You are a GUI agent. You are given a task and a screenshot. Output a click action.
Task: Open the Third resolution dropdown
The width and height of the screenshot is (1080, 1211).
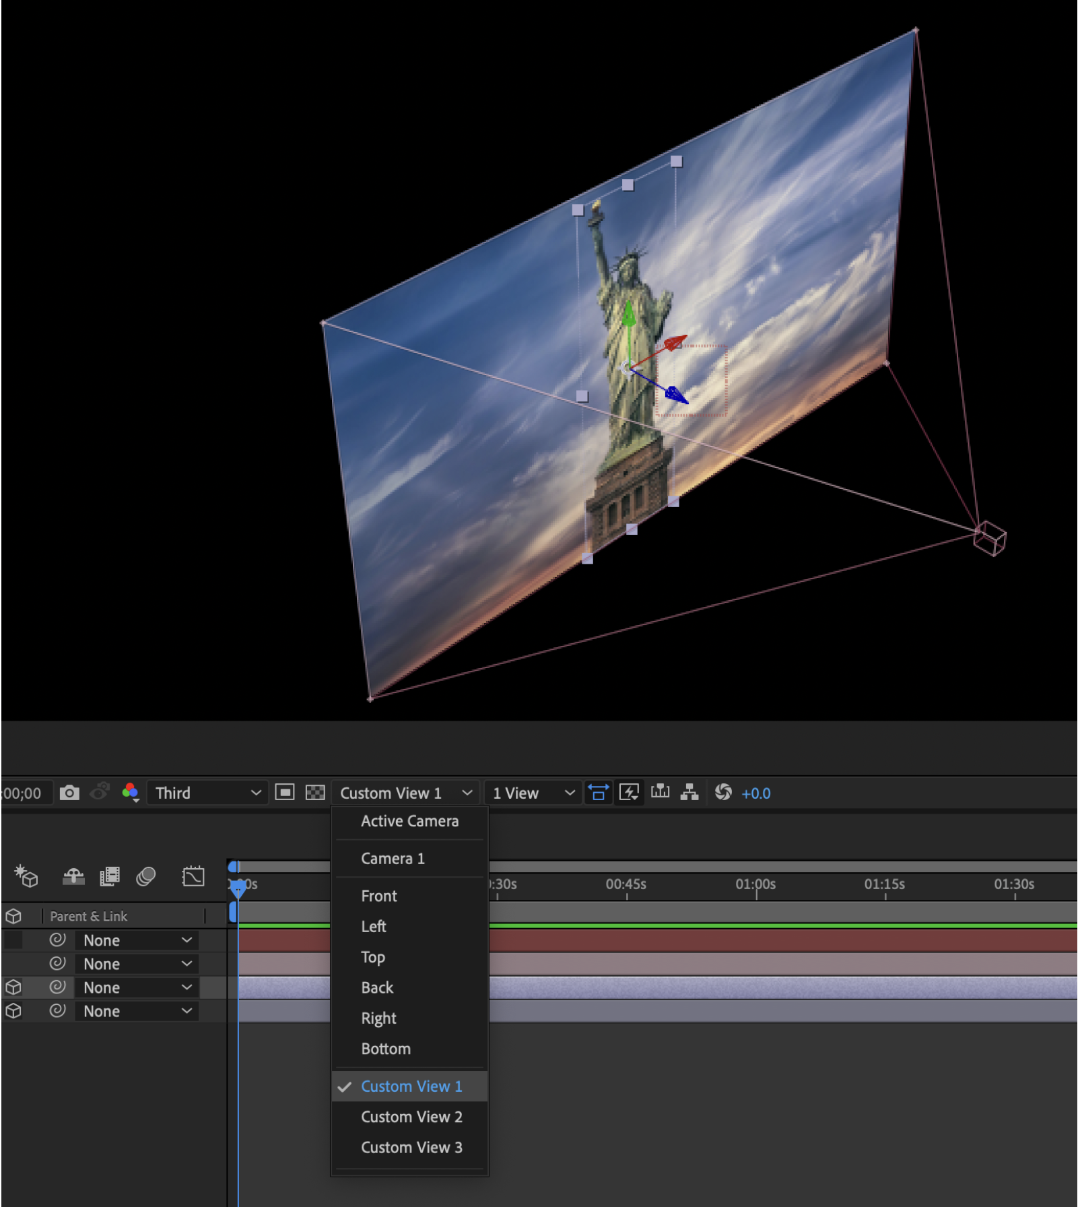pyautogui.click(x=207, y=793)
